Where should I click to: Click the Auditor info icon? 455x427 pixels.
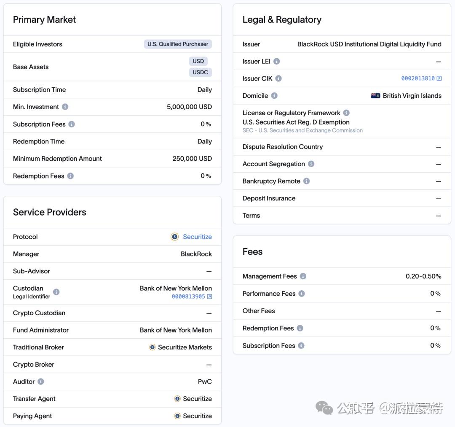coord(40,381)
